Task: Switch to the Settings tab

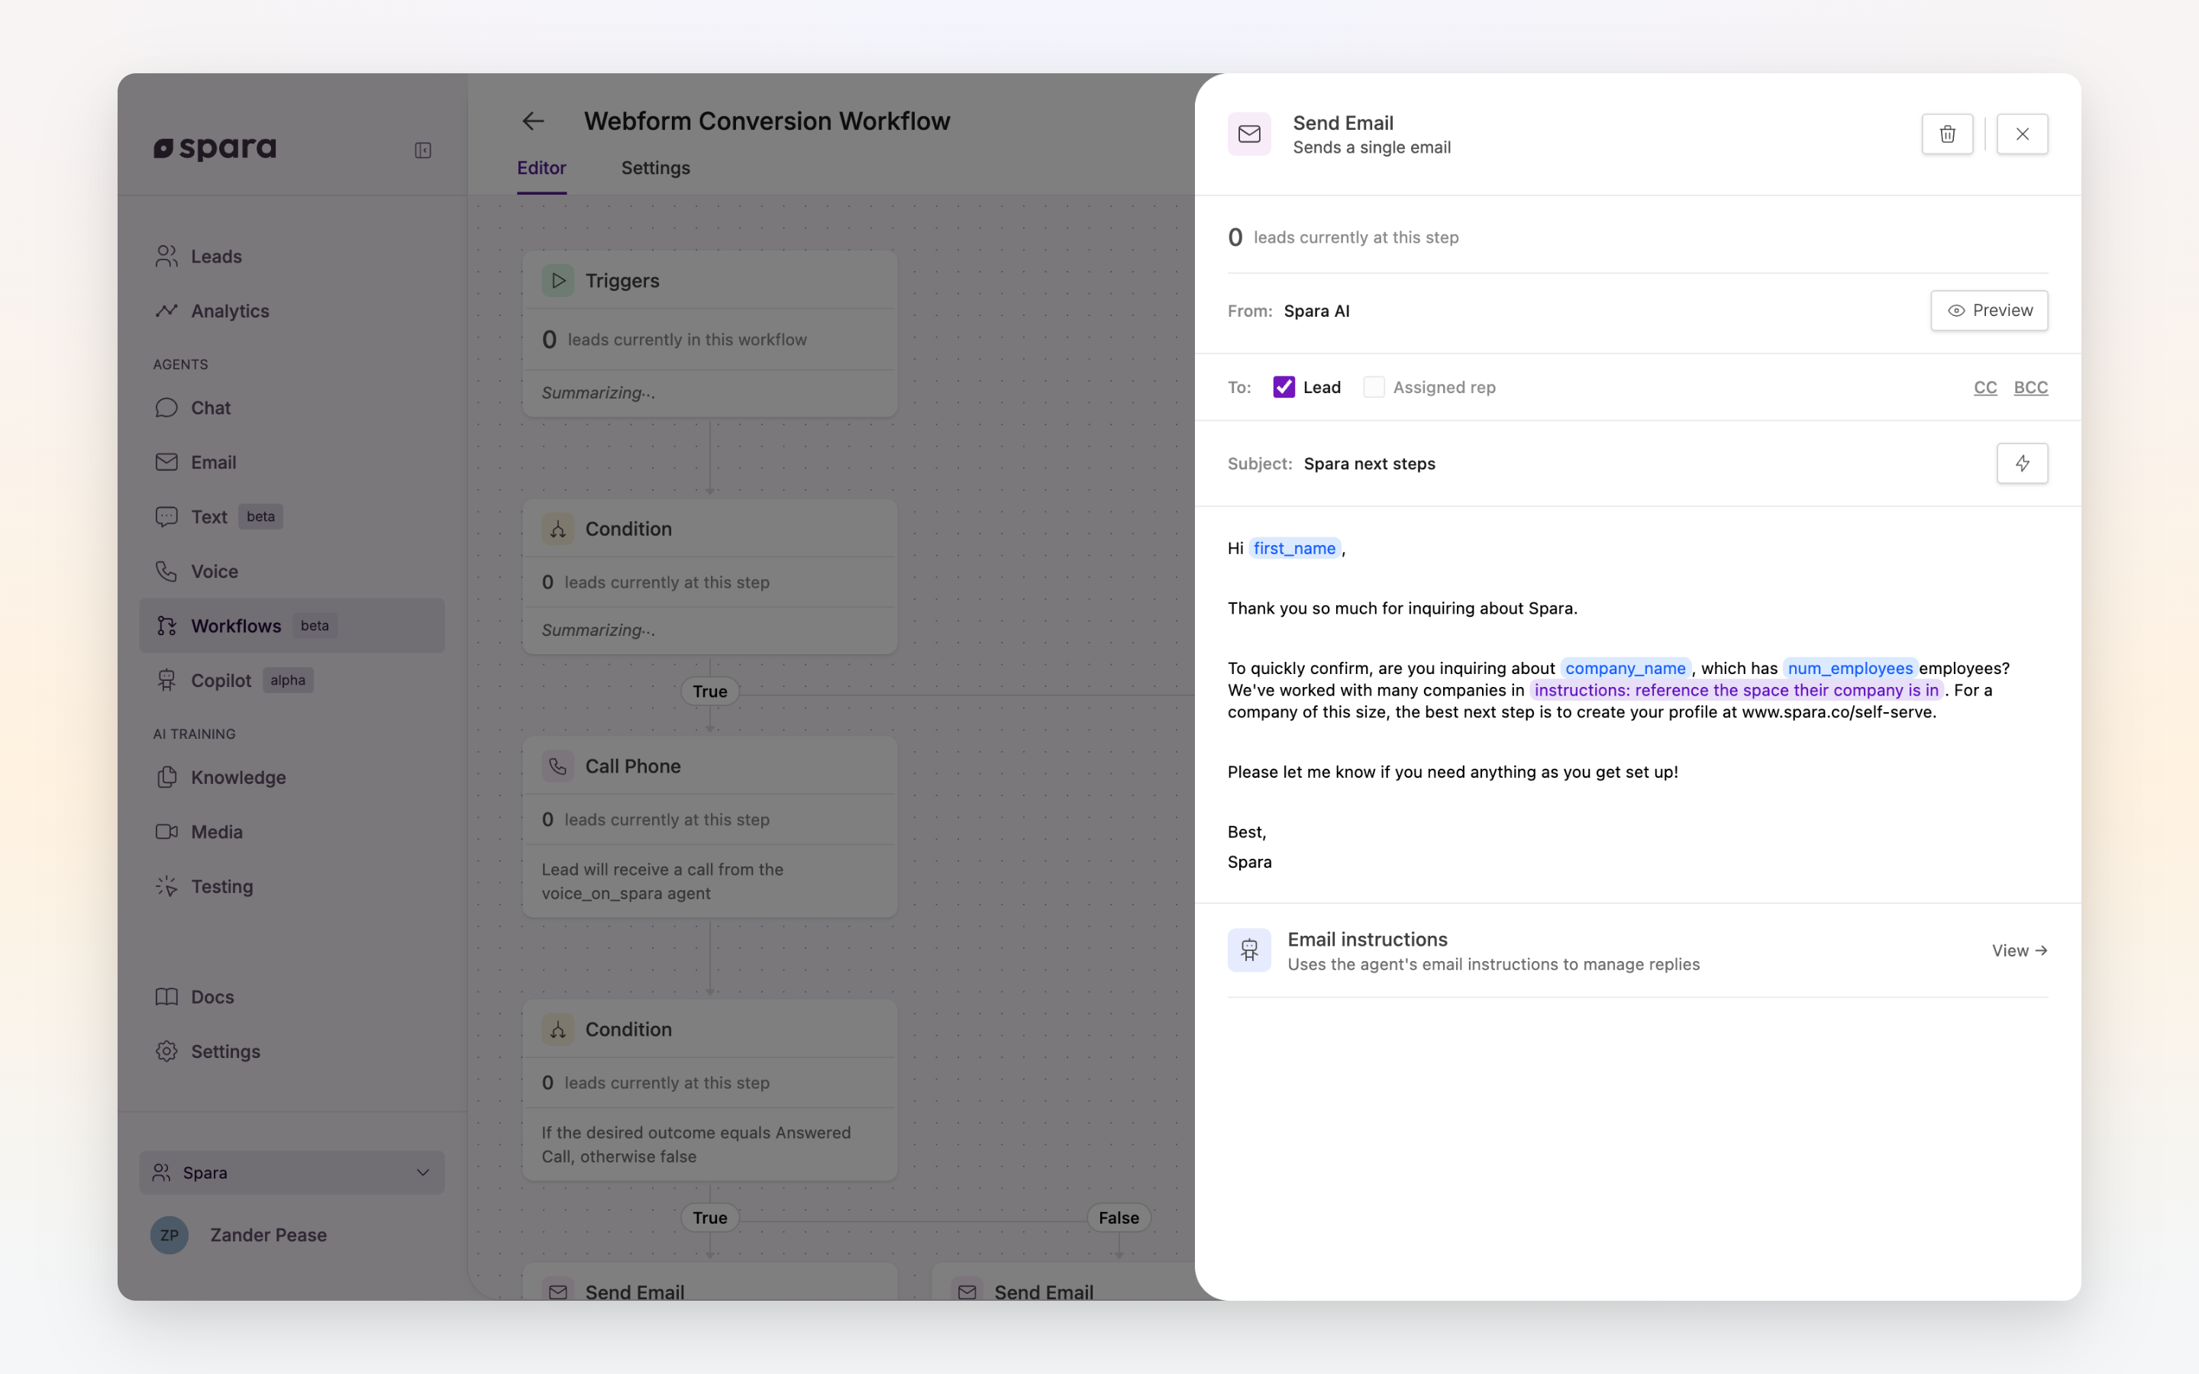Action: click(655, 168)
